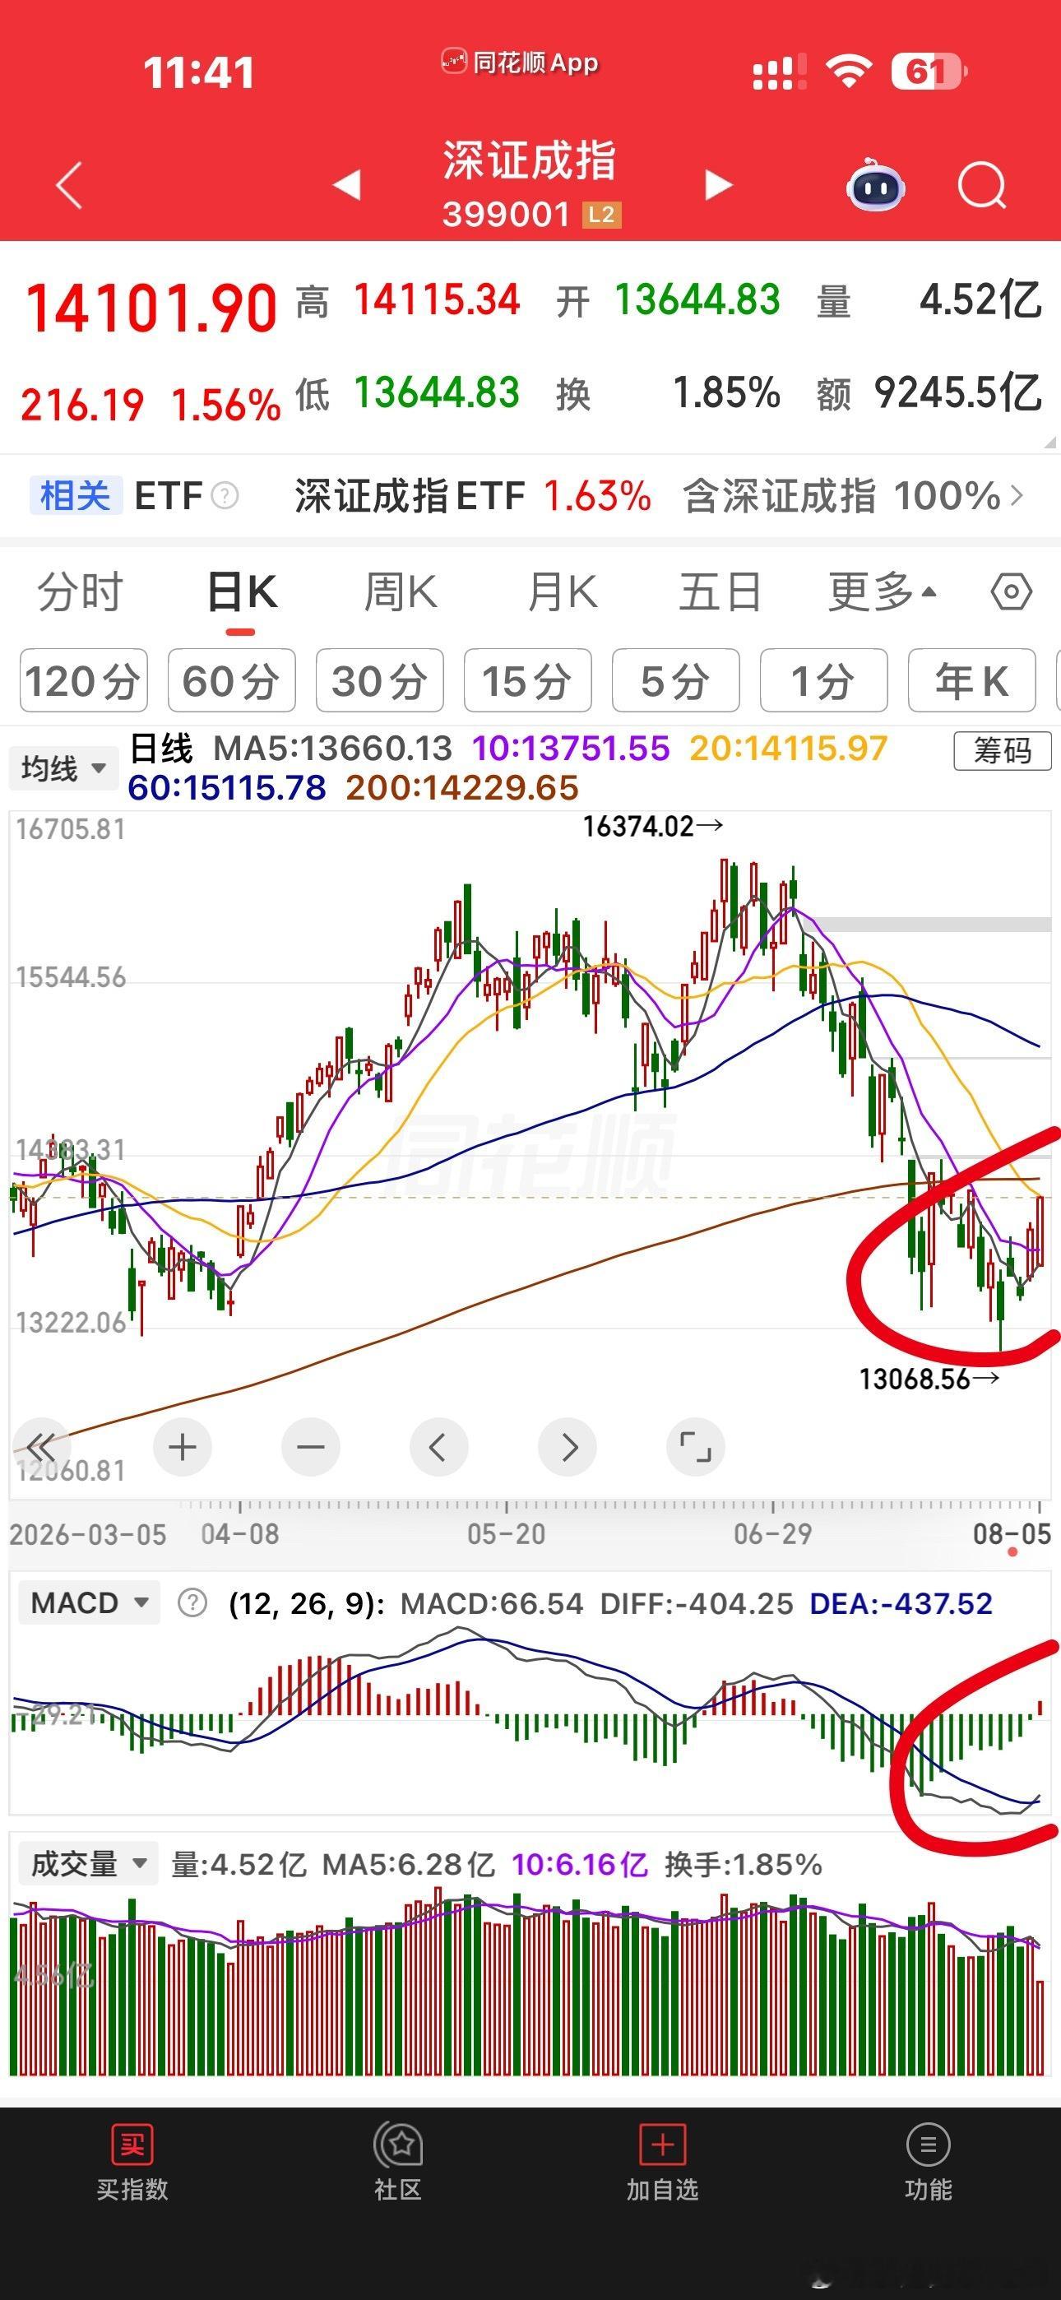The width and height of the screenshot is (1061, 2300).
Task: Tap the 额 9245.5亿 turnover value
Action: 929,393
